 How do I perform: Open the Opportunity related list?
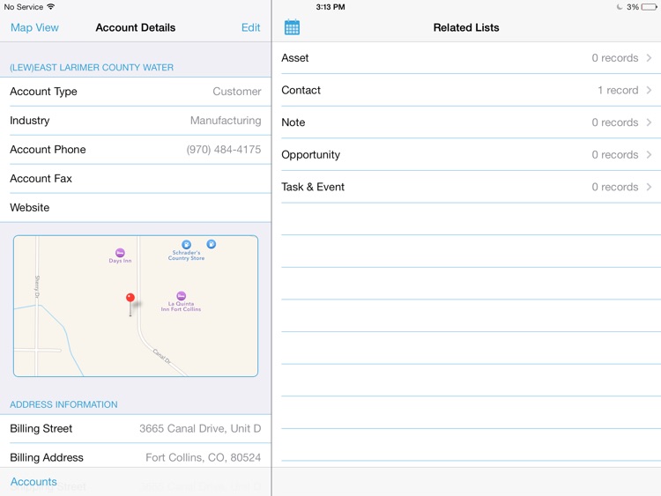click(x=466, y=155)
